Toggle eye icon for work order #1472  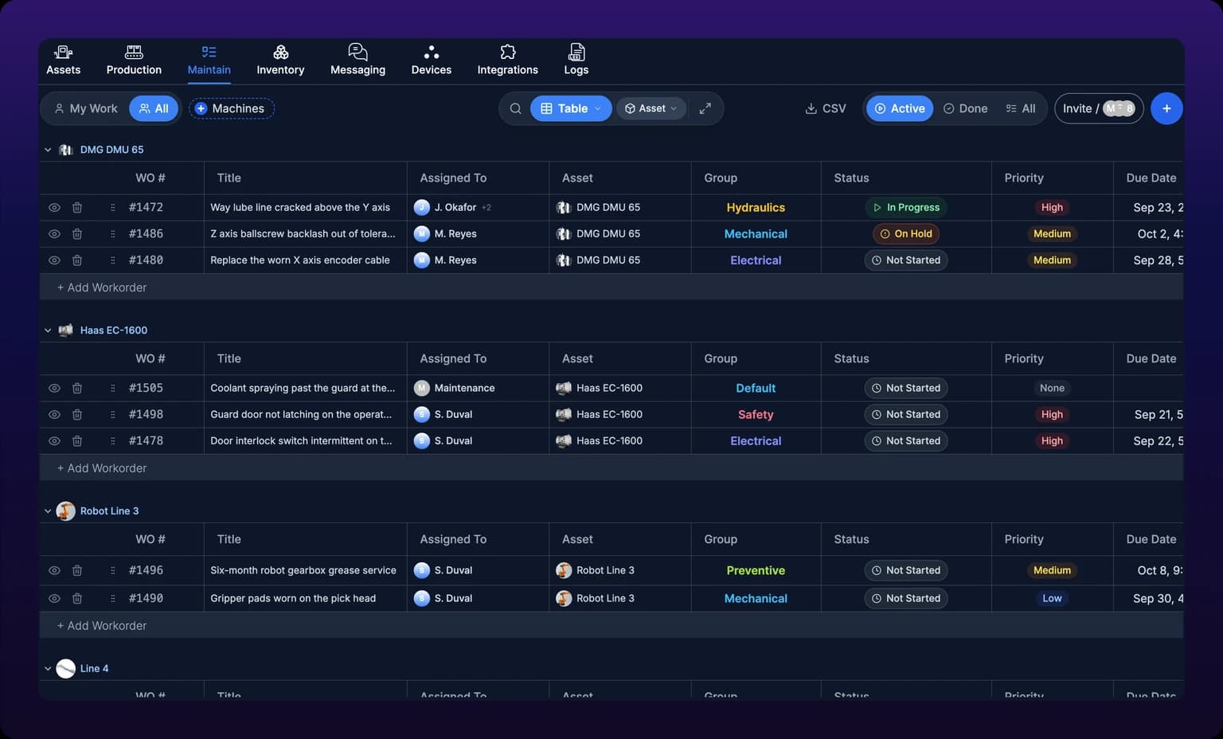click(x=54, y=207)
